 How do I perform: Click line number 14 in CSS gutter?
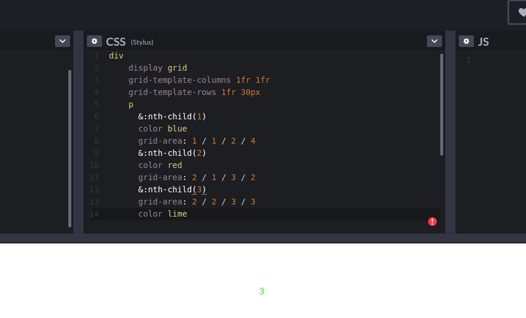pos(94,214)
